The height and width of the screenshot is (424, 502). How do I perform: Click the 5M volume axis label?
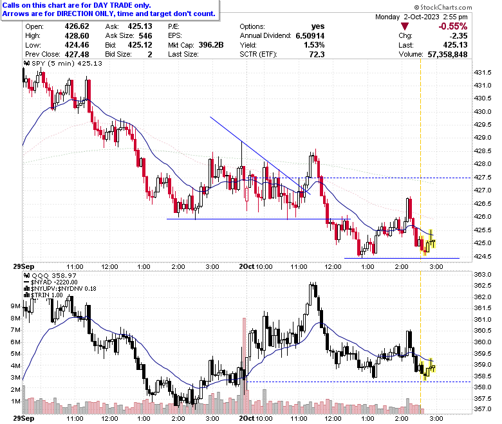coord(15,354)
